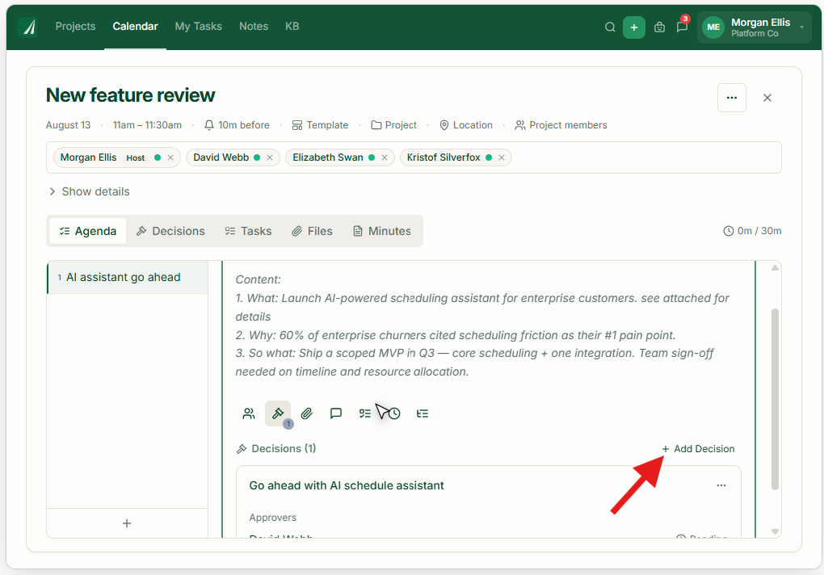Go to Projects in the top navigation
824x575 pixels.
pos(76,27)
